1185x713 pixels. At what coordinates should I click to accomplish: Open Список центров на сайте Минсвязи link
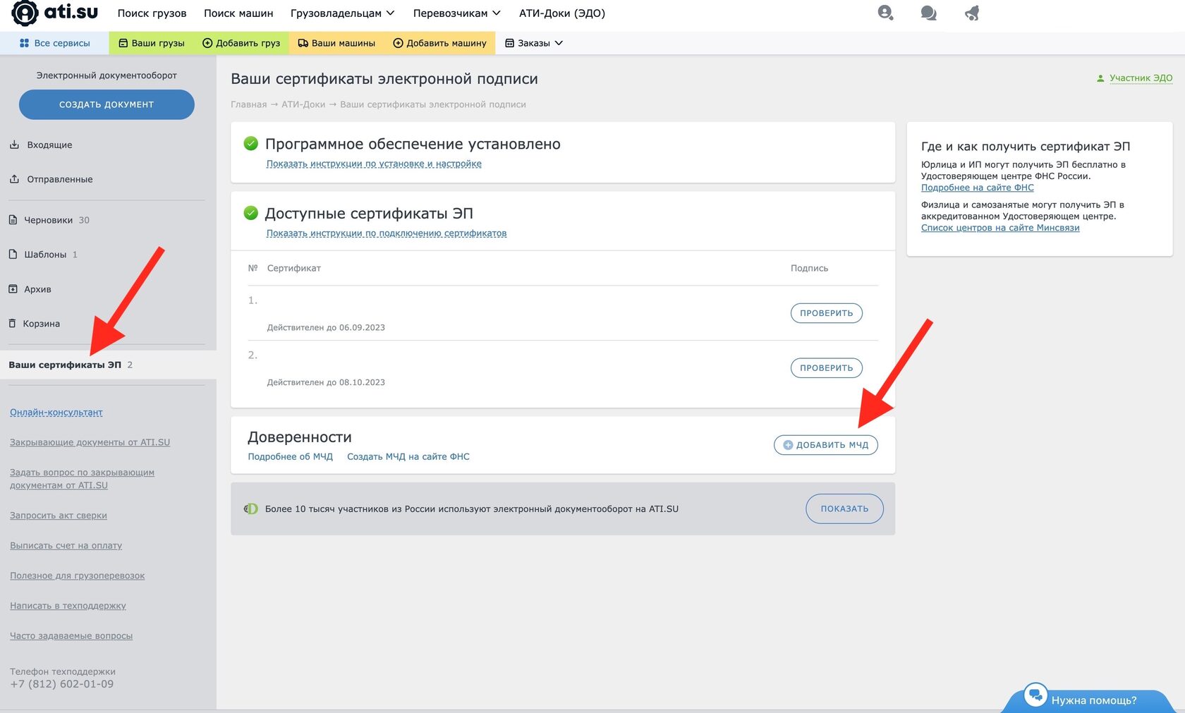coord(1000,228)
